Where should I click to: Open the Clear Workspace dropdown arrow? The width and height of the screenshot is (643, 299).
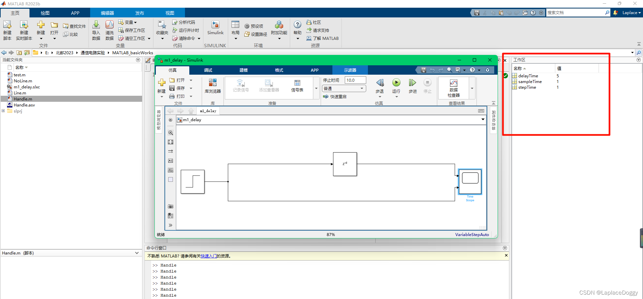[x=149, y=39]
